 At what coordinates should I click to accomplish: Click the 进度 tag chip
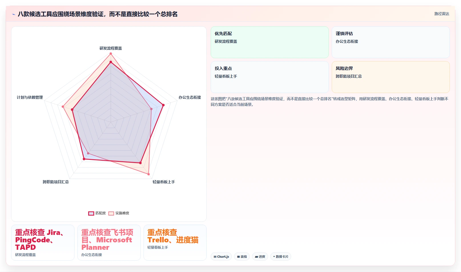pyautogui.click(x=260, y=257)
